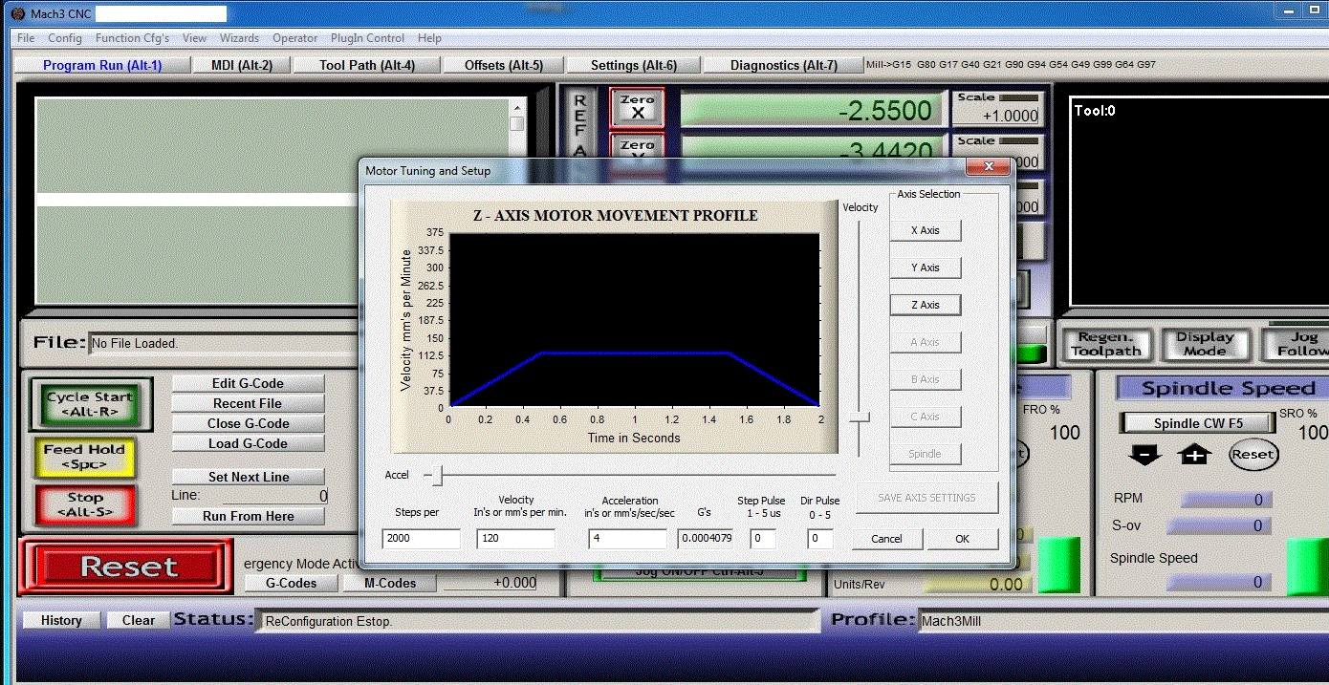This screenshot has height=685, width=1329.
Task: Click the Velocity vertical slider handle
Action: pos(859,417)
